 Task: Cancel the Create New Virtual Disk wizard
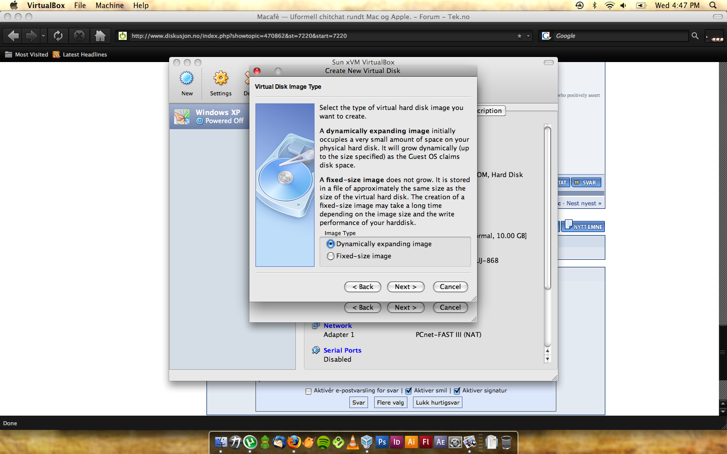pos(450,287)
